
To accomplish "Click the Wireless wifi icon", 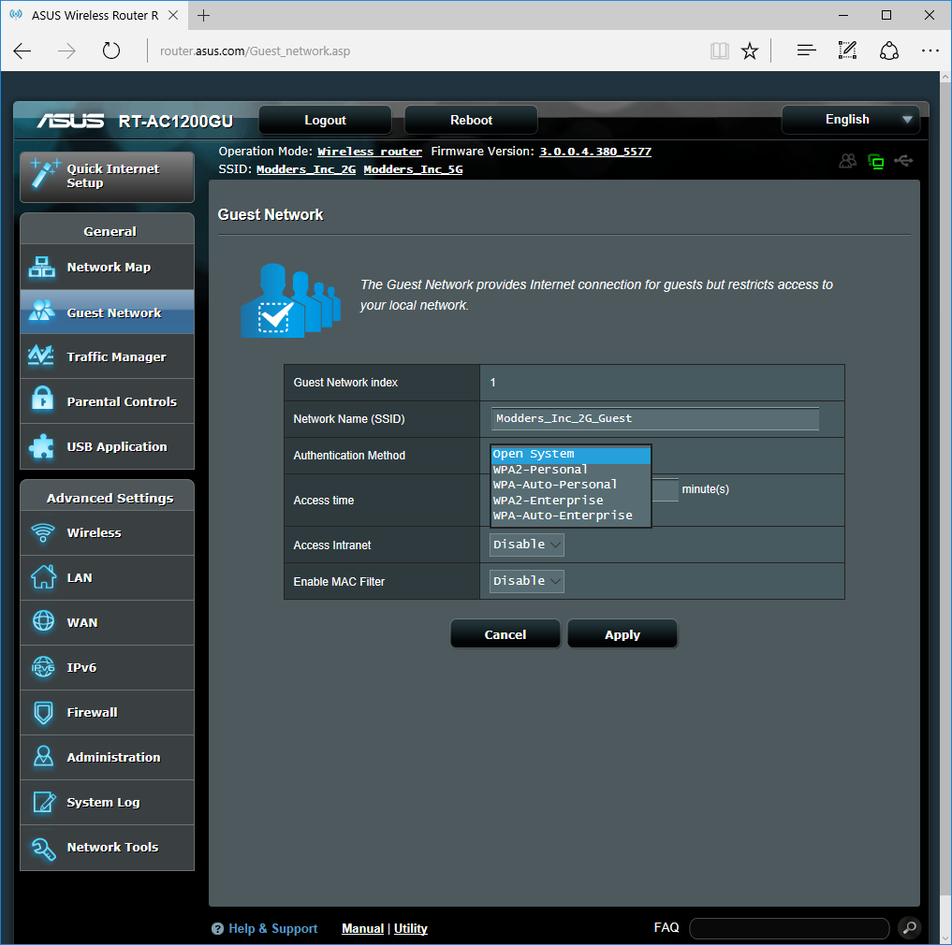I will click(43, 532).
